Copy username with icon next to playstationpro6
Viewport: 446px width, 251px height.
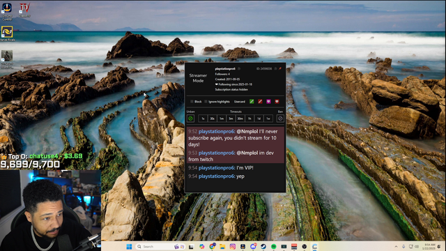(x=239, y=68)
